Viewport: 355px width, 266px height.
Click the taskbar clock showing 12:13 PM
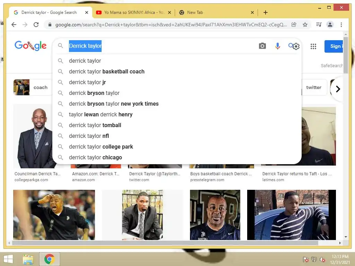(340, 259)
